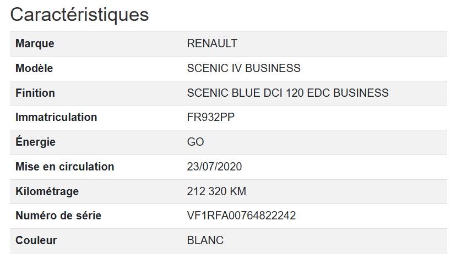The width and height of the screenshot is (456, 254).
Task: Click the Couleur row label
Action: click(x=36, y=240)
